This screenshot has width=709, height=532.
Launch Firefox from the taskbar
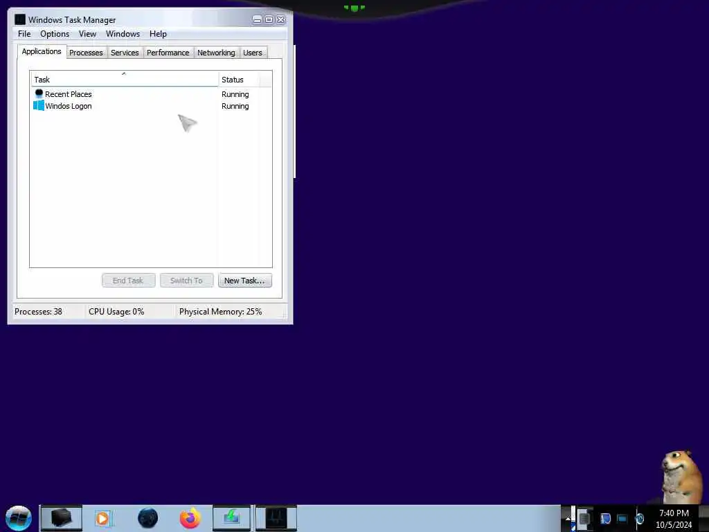(x=190, y=518)
